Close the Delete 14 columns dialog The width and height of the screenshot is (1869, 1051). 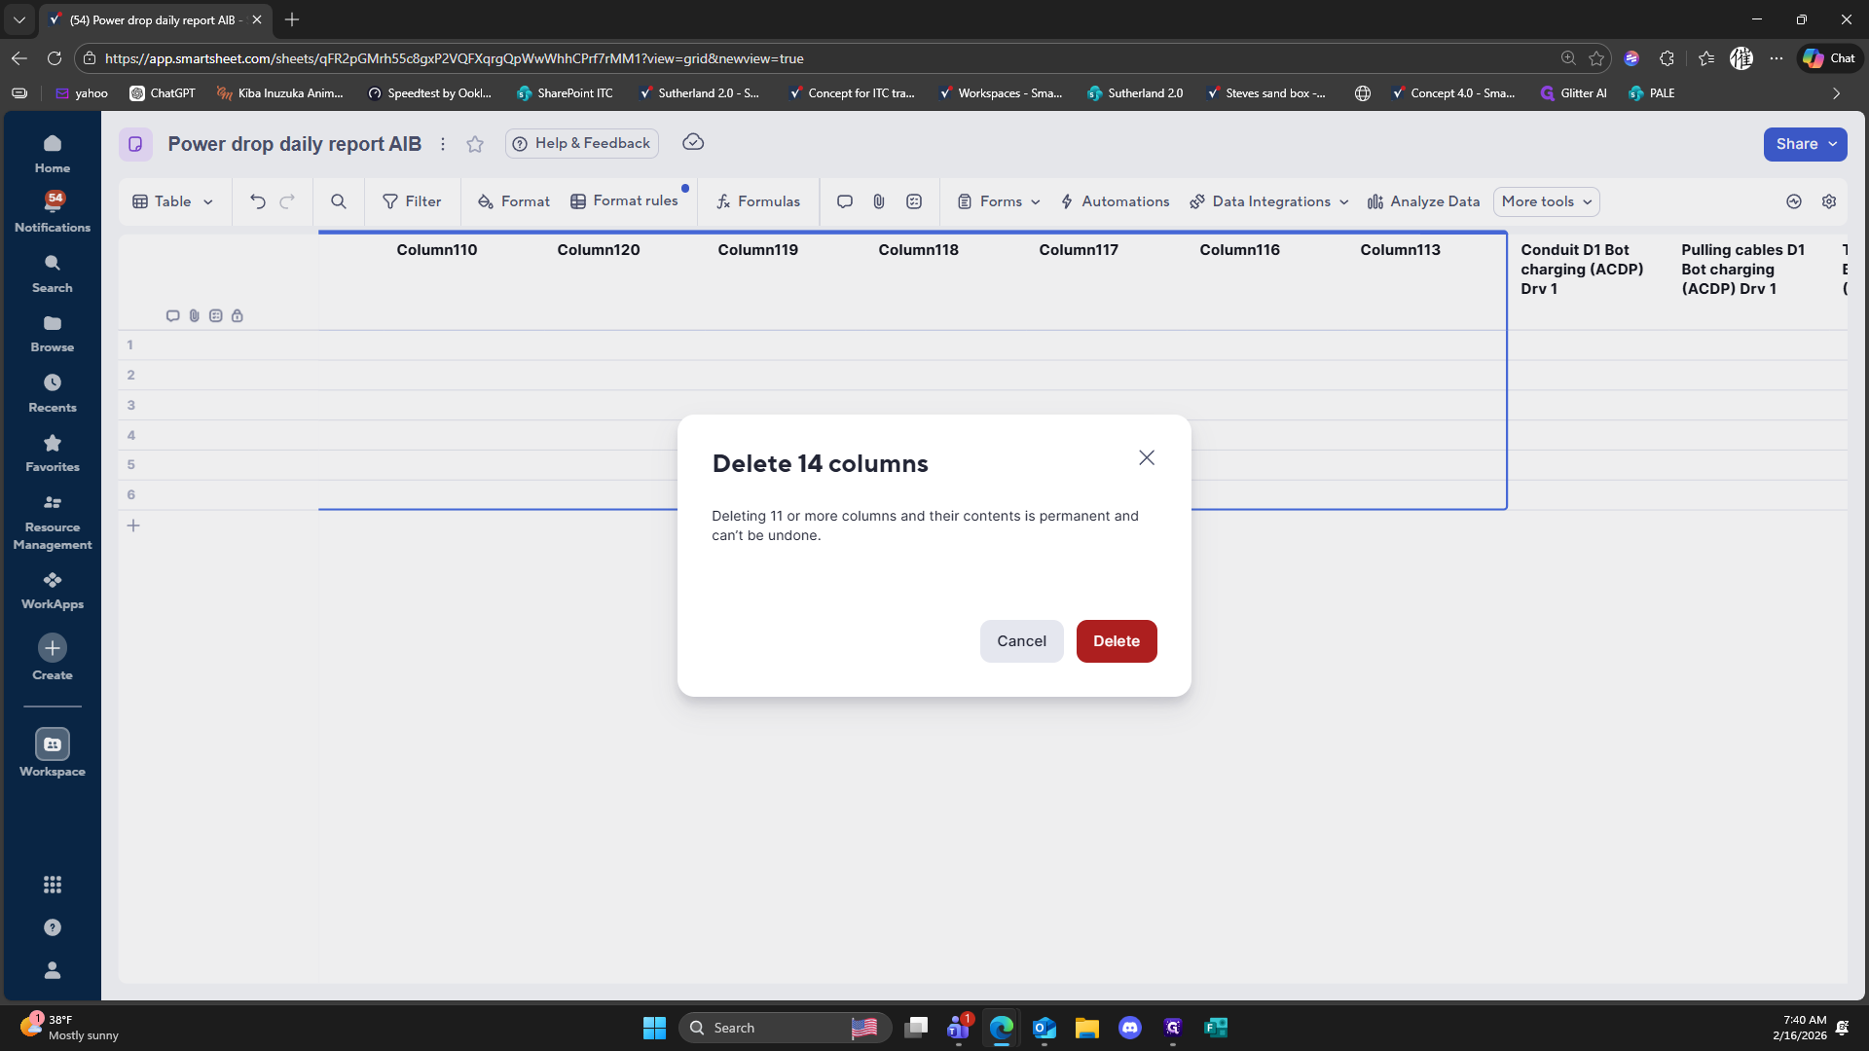pyautogui.click(x=1147, y=457)
